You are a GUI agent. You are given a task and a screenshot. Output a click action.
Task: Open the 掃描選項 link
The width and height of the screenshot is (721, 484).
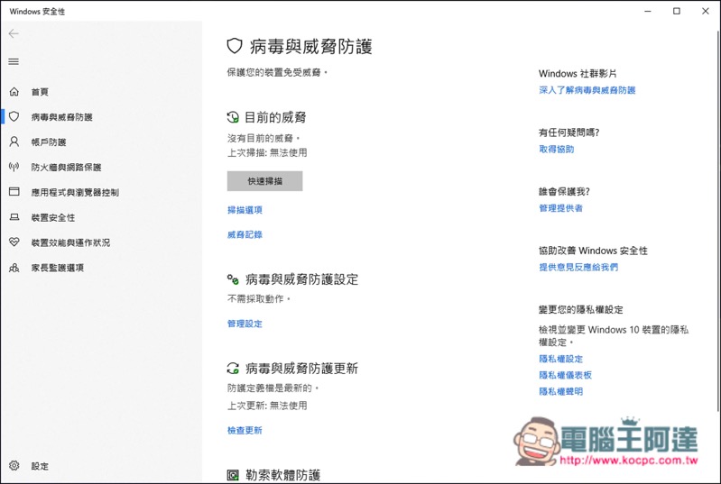point(245,210)
